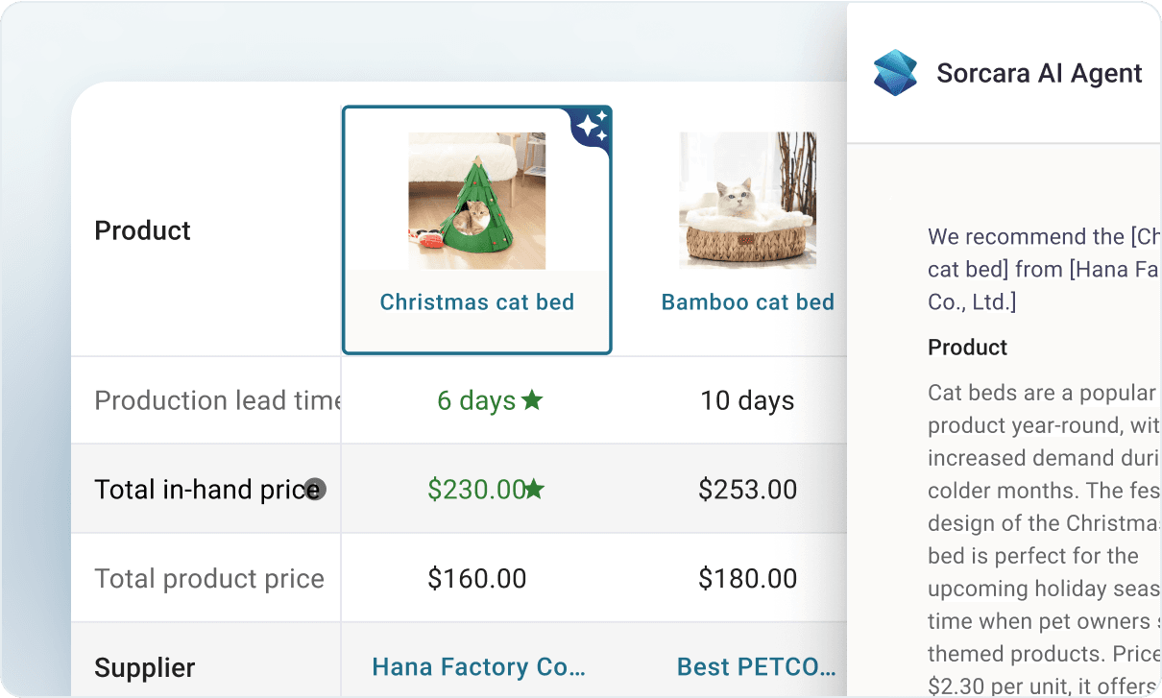This screenshot has width=1162, height=698.
Task: Click the Sorcara AI Agent panel title
Action: 1040,73
